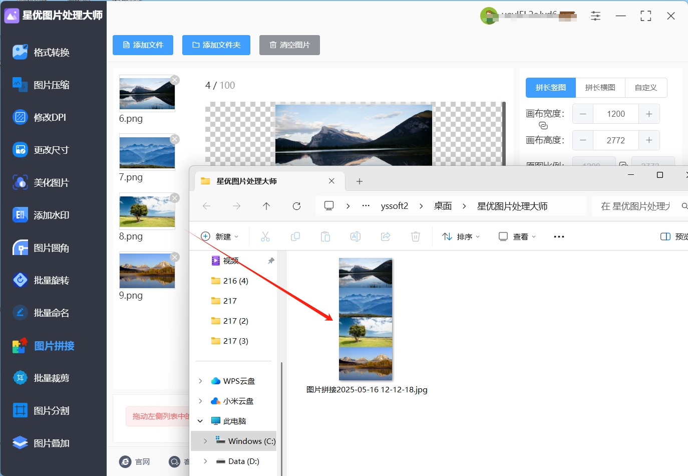Click the 画布宽度 input field
The height and width of the screenshot is (476, 688).
tap(616, 114)
